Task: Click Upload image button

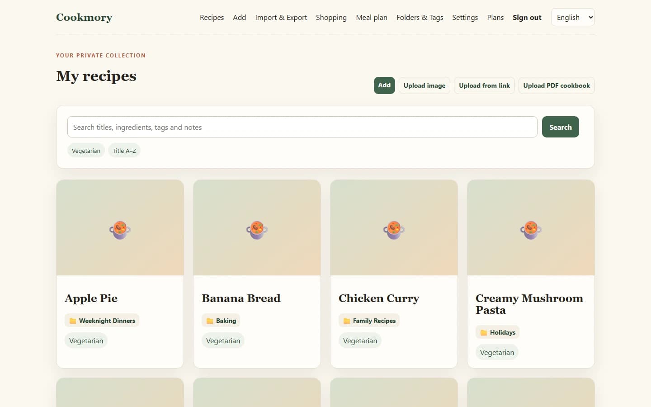Action: pyautogui.click(x=424, y=85)
